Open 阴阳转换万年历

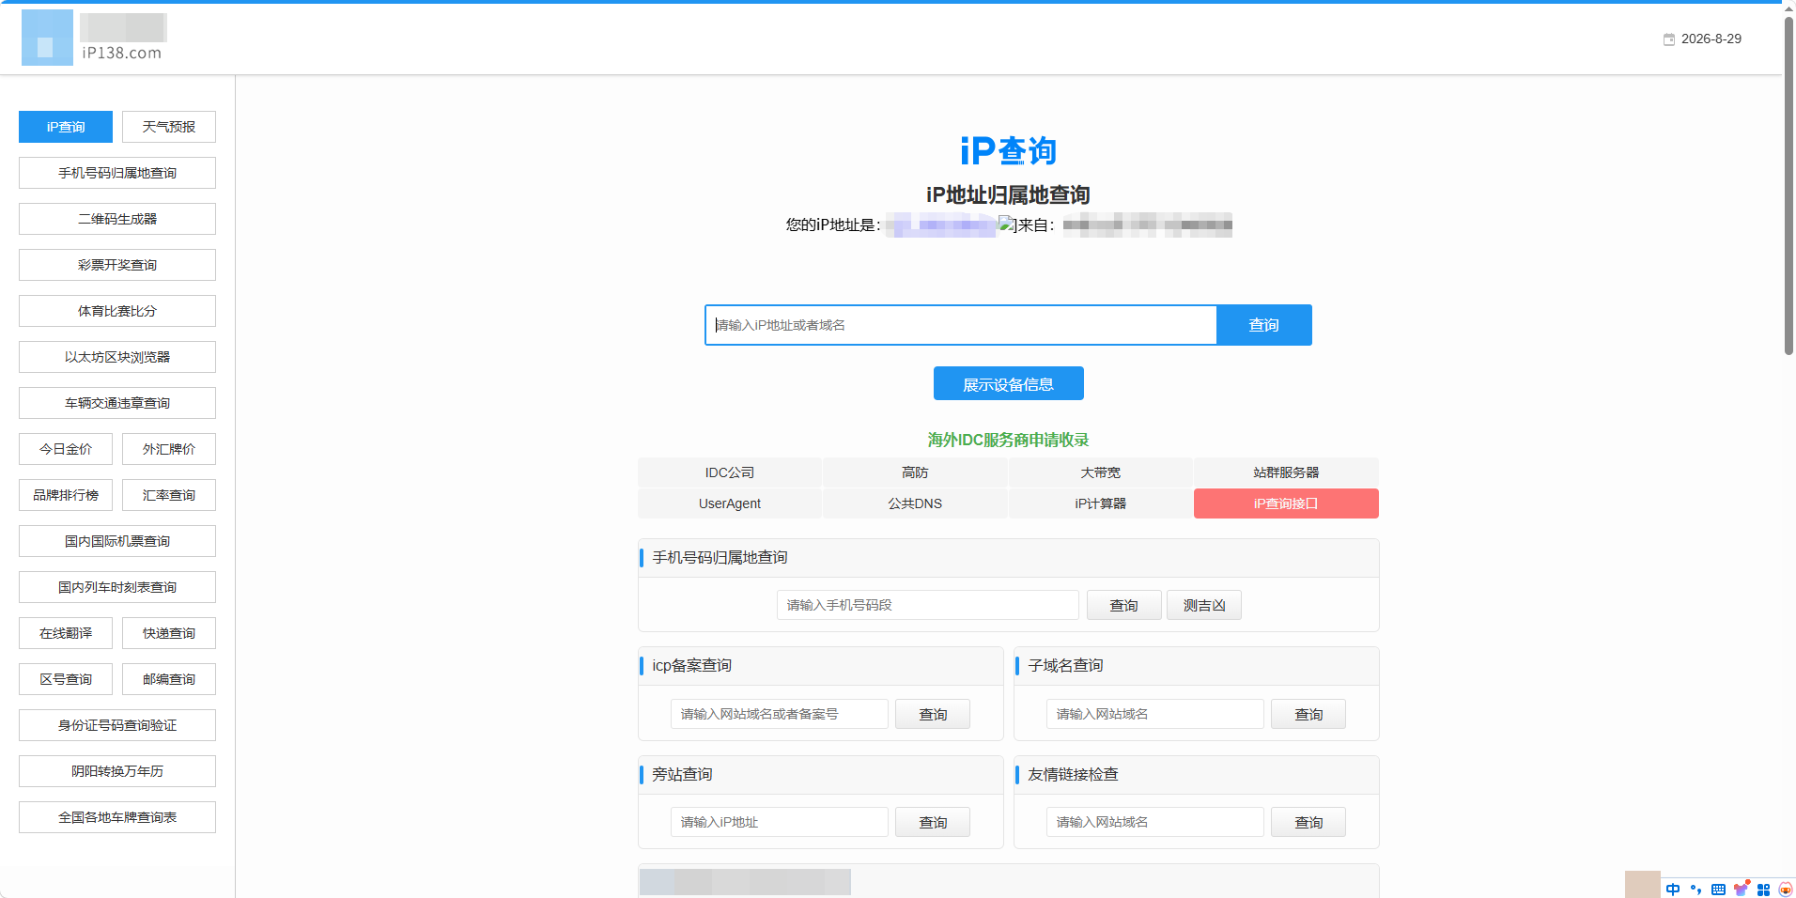[117, 771]
